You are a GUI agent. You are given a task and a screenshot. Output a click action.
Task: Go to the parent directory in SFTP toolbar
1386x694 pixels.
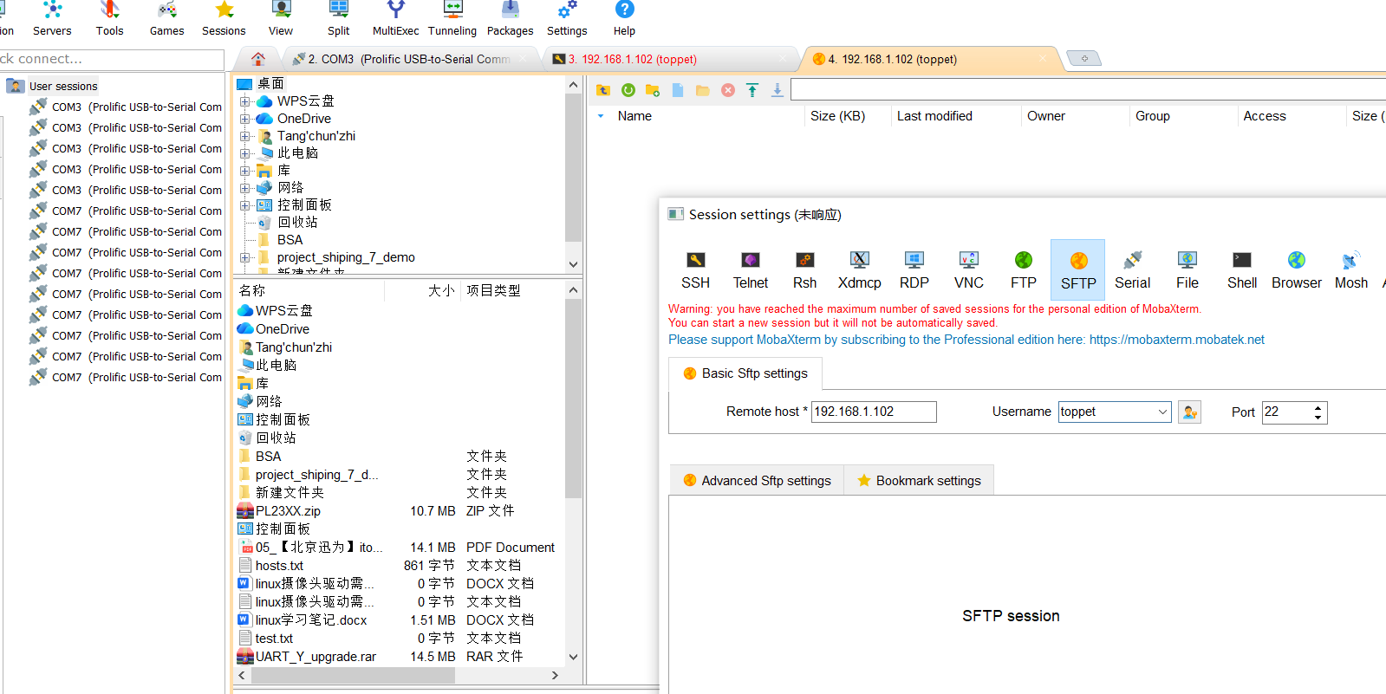603,90
